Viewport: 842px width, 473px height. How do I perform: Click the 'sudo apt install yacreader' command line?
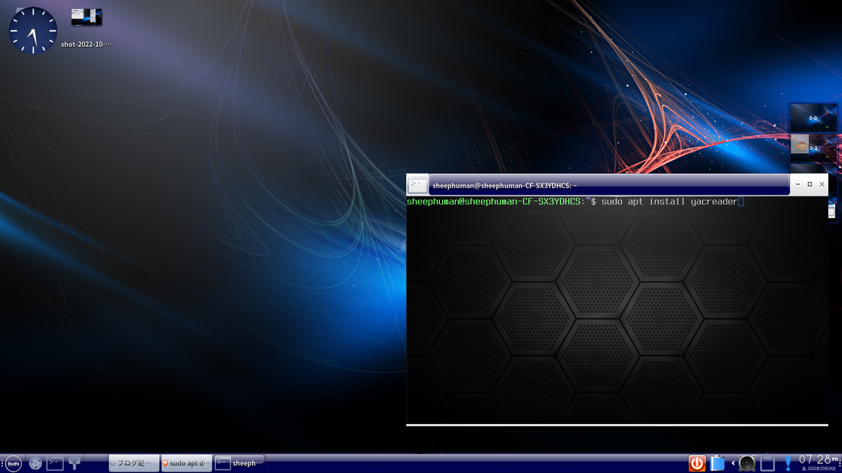[669, 202]
